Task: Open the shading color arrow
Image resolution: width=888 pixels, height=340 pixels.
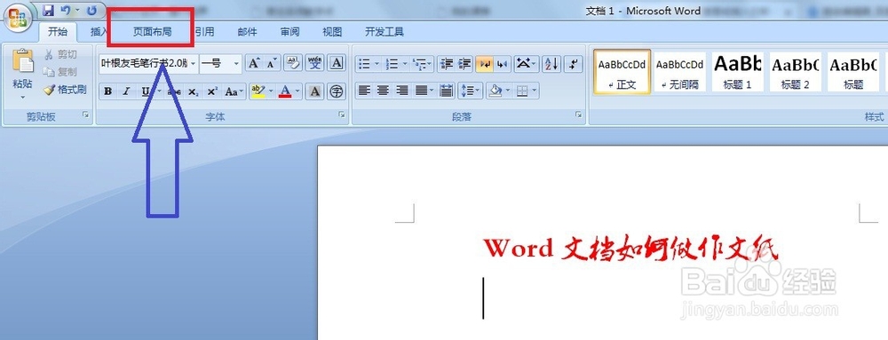Action: [x=508, y=91]
